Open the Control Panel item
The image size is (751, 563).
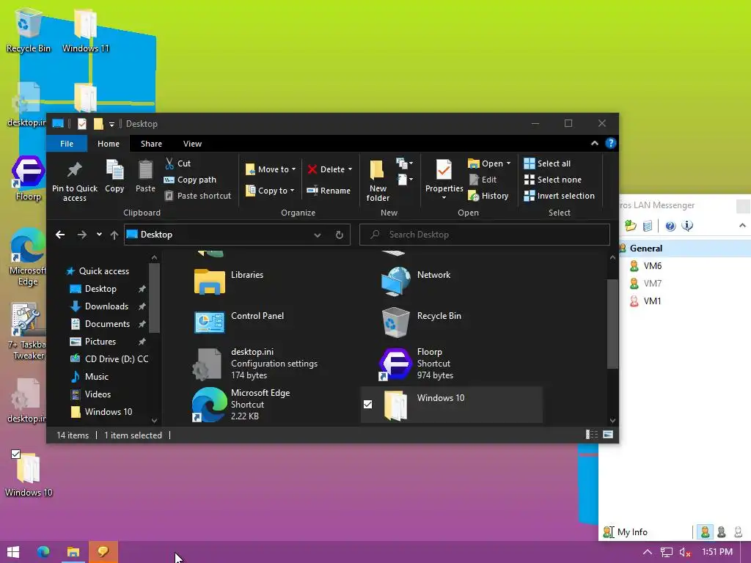pos(240,322)
